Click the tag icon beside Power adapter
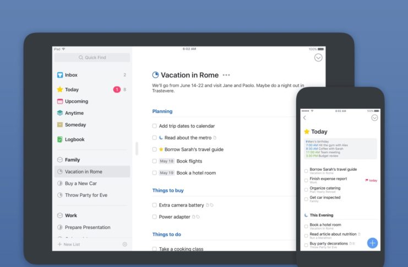This screenshot has width=408, height=267. point(198,217)
